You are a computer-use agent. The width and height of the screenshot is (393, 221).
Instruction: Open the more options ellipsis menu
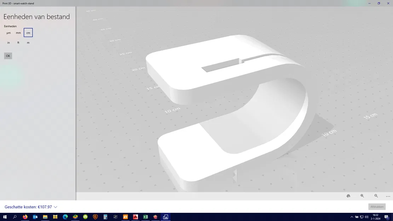(388, 196)
